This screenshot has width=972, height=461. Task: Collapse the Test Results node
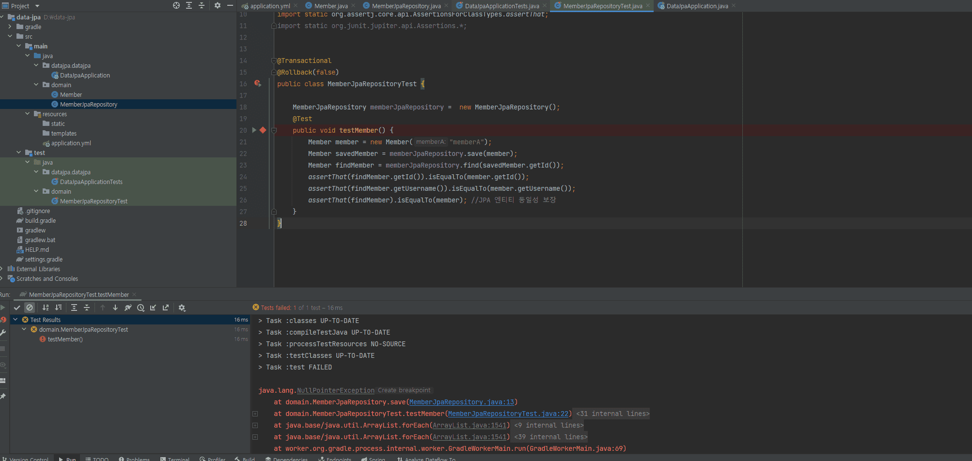(x=16, y=320)
